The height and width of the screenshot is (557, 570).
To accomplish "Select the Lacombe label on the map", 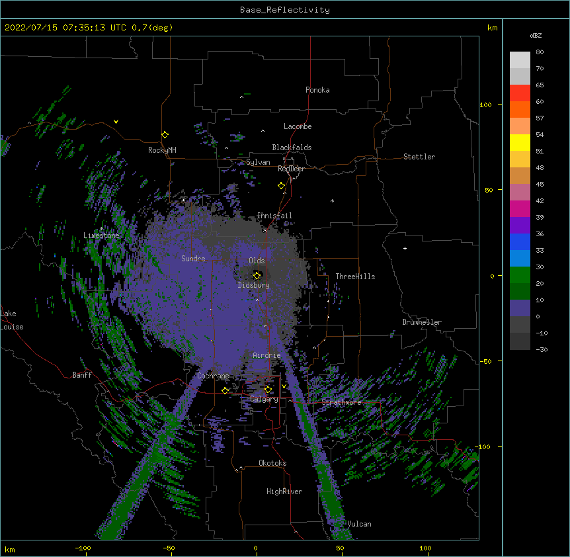I will [298, 126].
